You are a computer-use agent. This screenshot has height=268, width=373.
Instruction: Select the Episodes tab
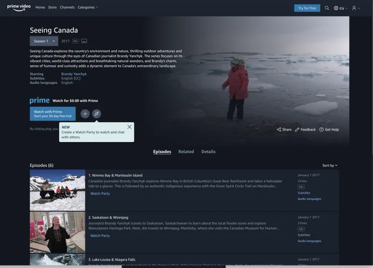[x=162, y=152]
